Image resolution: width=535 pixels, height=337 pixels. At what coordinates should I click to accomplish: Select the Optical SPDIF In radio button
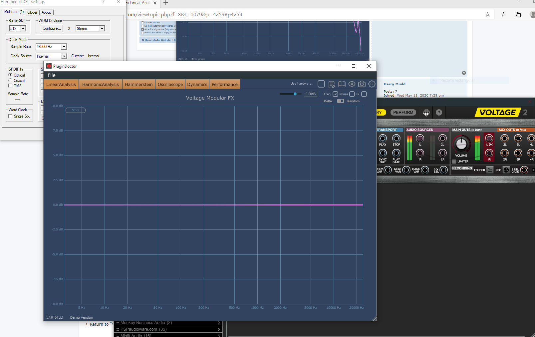10,75
